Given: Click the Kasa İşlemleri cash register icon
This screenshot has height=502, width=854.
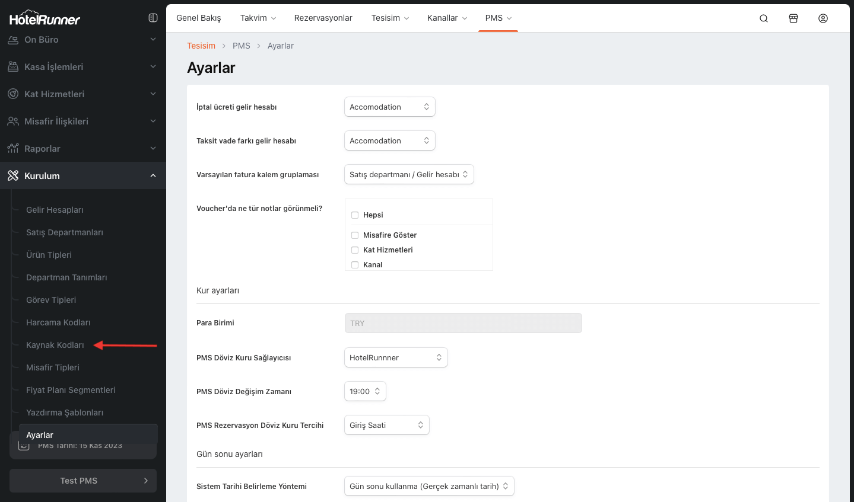Looking at the screenshot, I should click(13, 67).
